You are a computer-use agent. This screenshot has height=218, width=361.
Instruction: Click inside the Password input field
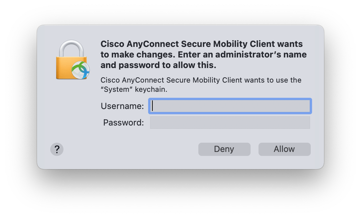tap(230, 122)
